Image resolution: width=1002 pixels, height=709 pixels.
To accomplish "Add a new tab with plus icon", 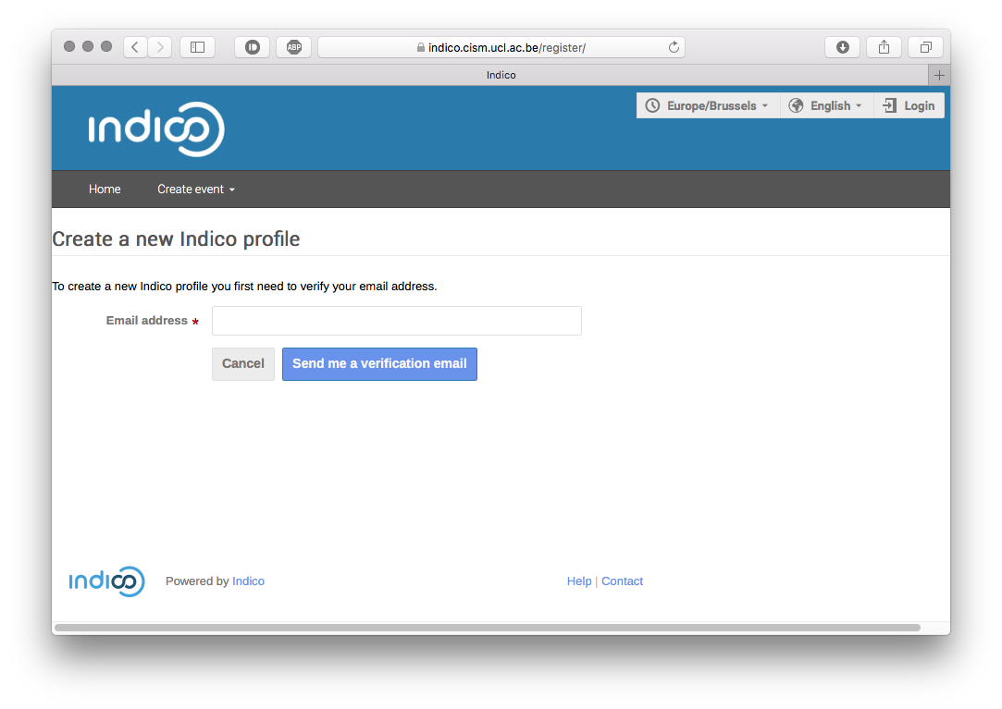I will click(939, 76).
